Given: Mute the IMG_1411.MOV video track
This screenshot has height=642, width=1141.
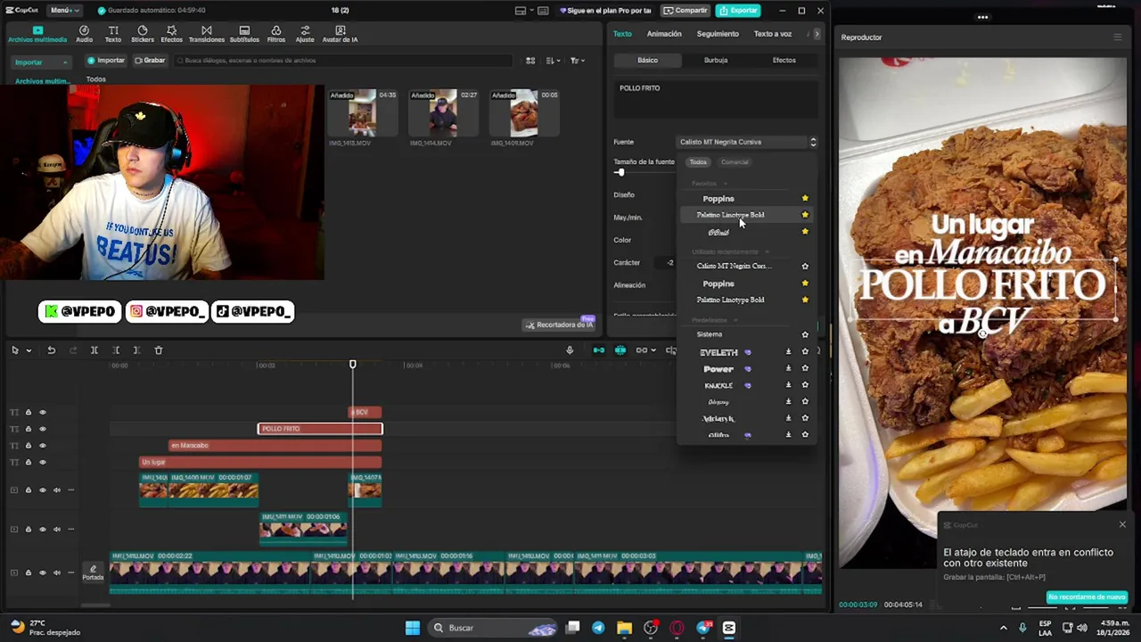Looking at the screenshot, I should (x=56, y=529).
